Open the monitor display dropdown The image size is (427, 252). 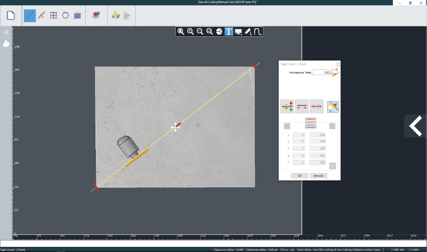pyautogui.click(x=238, y=32)
